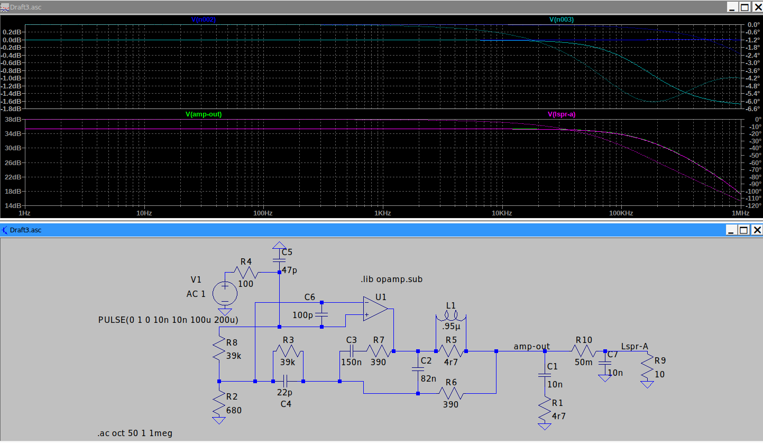Image resolution: width=763 pixels, height=443 pixels.
Task: Click the PULSE source value text
Action: coord(168,320)
